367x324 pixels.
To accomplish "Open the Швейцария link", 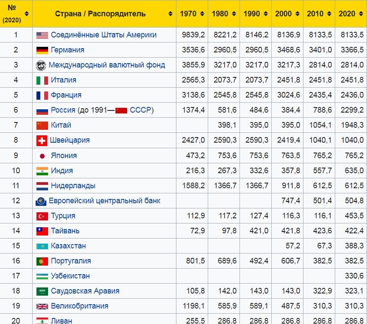I will (70, 140).
